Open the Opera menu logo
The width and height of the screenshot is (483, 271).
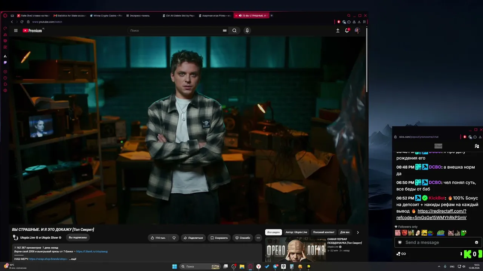coord(5,15)
